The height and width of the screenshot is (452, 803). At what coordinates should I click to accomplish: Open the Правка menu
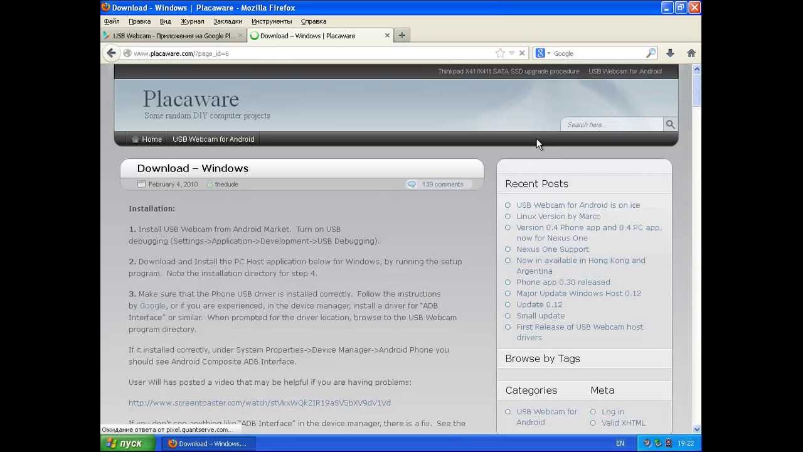click(139, 21)
